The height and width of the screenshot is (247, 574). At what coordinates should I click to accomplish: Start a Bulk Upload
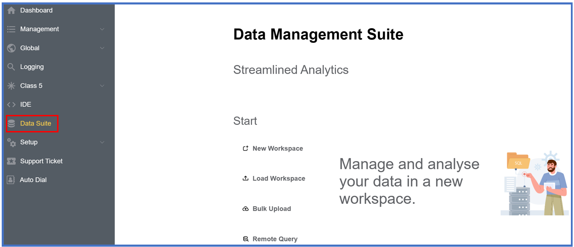pos(271,209)
